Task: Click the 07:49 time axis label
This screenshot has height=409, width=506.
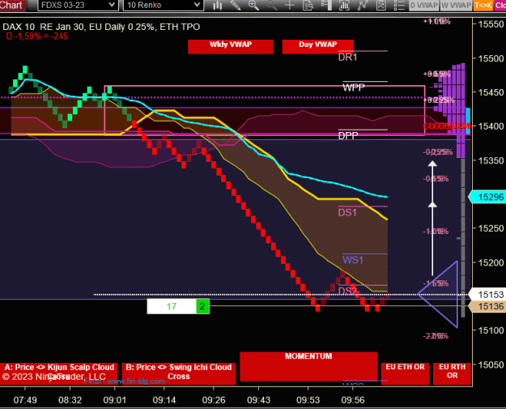Action: pos(25,400)
